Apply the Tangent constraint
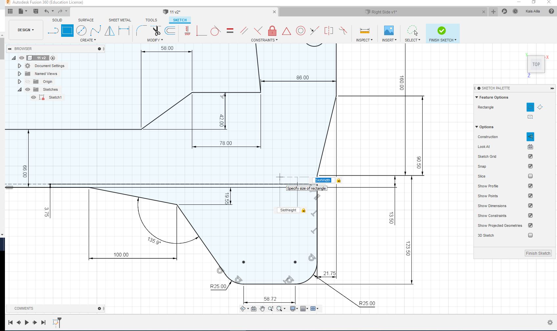This screenshot has height=331, width=557. [215, 31]
